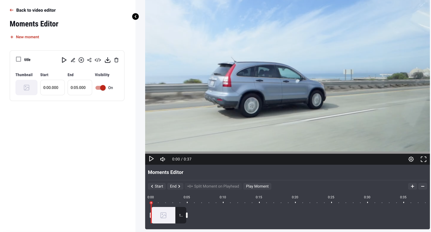431x232 pixels.
Task: Click the video progress bar
Action: (288, 152)
